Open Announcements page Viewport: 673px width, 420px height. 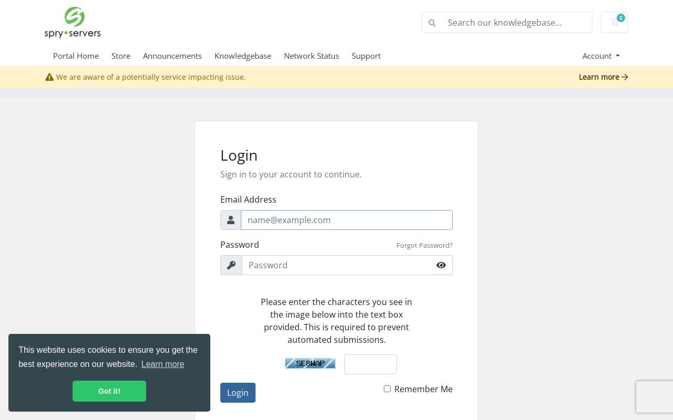[172, 56]
